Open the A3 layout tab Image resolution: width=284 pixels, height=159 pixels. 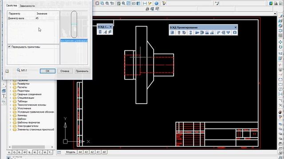pyautogui.click(x=86, y=152)
